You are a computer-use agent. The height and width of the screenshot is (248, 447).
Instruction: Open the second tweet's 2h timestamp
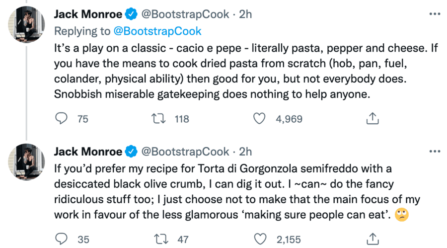[x=246, y=151]
